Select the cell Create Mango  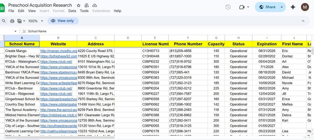click(x=22, y=51)
